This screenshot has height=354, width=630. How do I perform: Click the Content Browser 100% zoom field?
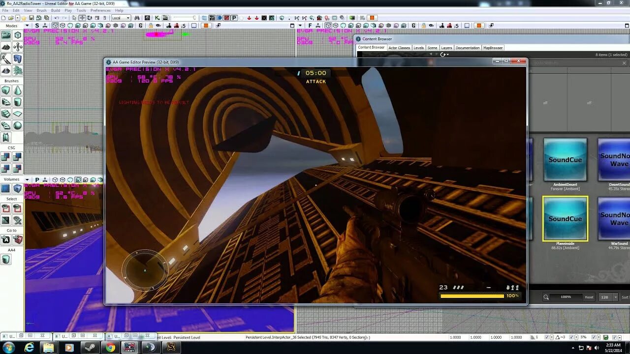click(566, 297)
